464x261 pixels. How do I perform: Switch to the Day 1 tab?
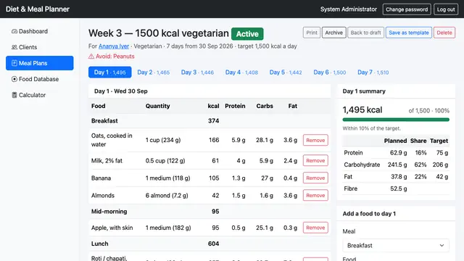coord(109,72)
